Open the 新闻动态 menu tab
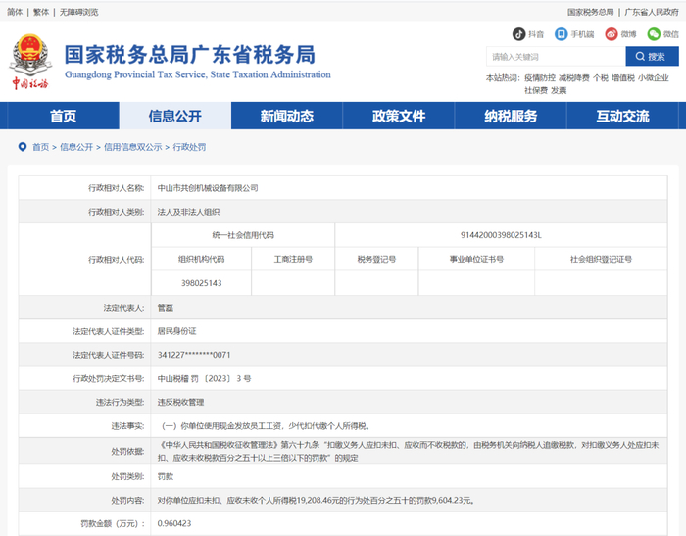686x536 pixels. click(x=287, y=116)
